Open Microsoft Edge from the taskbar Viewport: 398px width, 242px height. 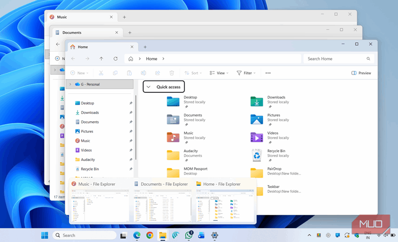(x=136, y=235)
